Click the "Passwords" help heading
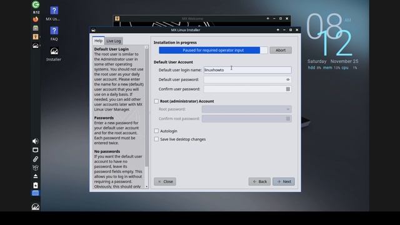The width and height of the screenshot is (400, 225). pos(104,118)
